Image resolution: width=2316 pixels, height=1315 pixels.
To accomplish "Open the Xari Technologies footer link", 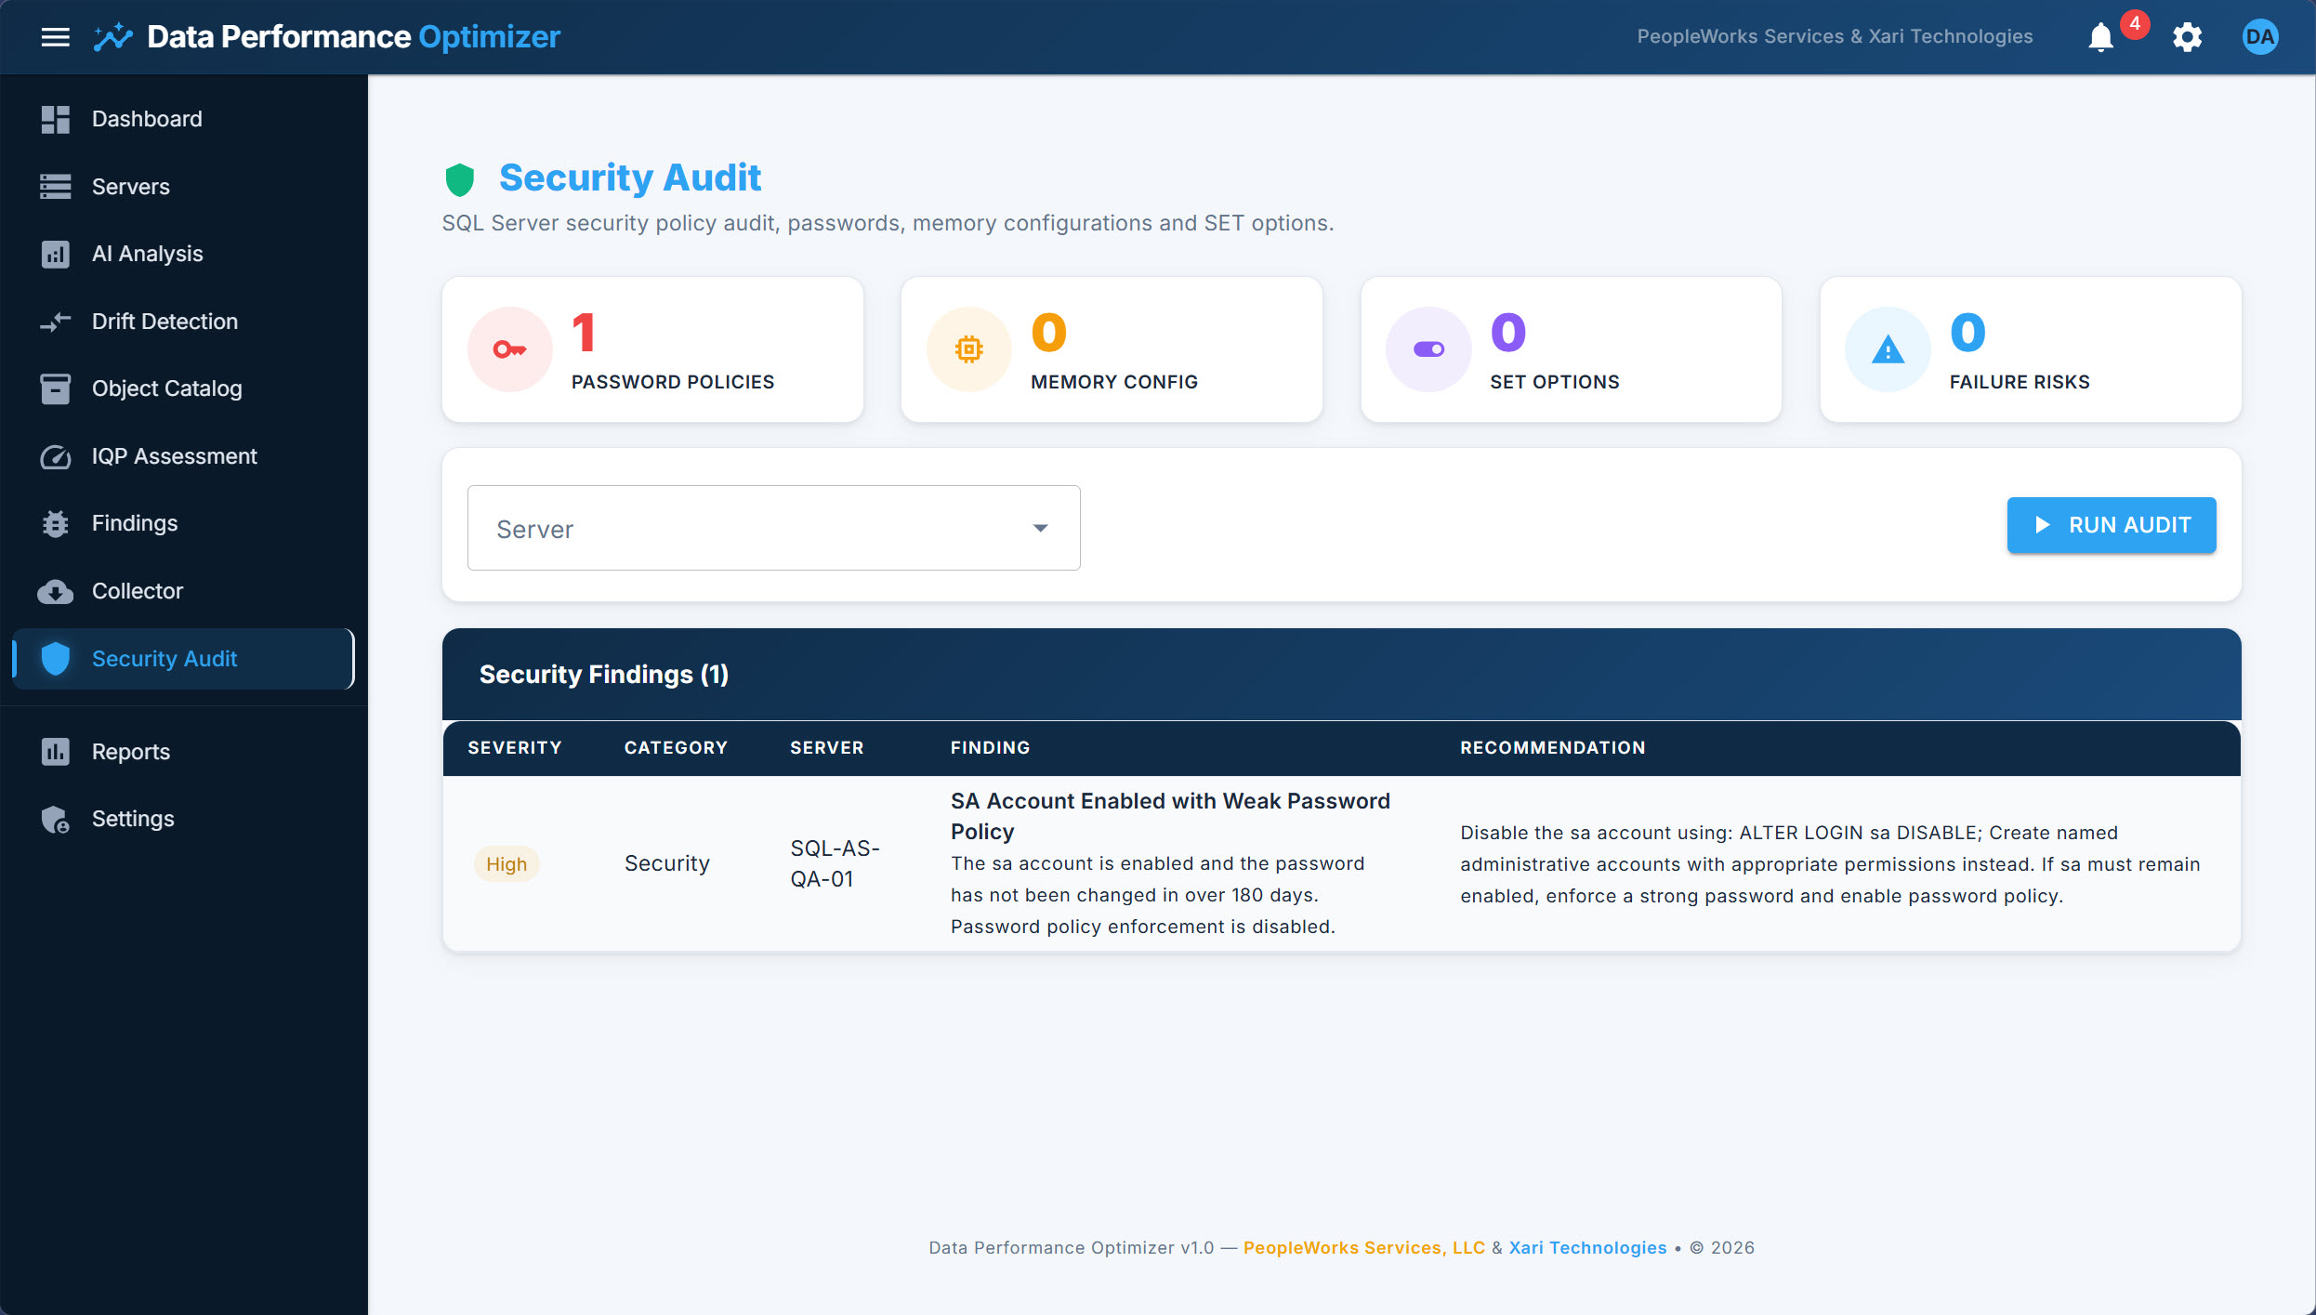I will point(1587,1247).
